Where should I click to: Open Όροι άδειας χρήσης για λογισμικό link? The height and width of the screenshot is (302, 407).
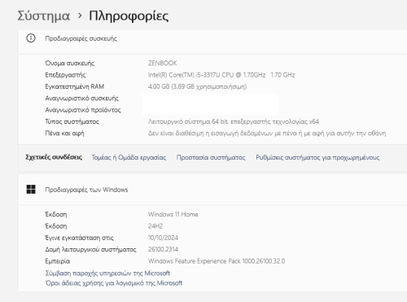(x=114, y=283)
